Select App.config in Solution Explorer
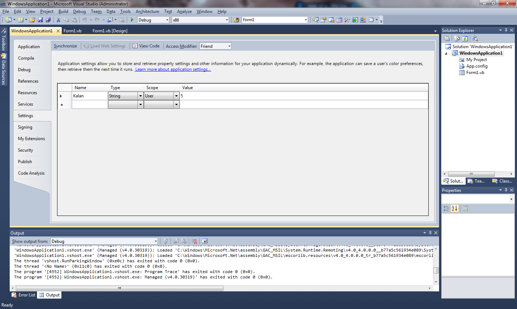The image size is (517, 309). (x=477, y=66)
